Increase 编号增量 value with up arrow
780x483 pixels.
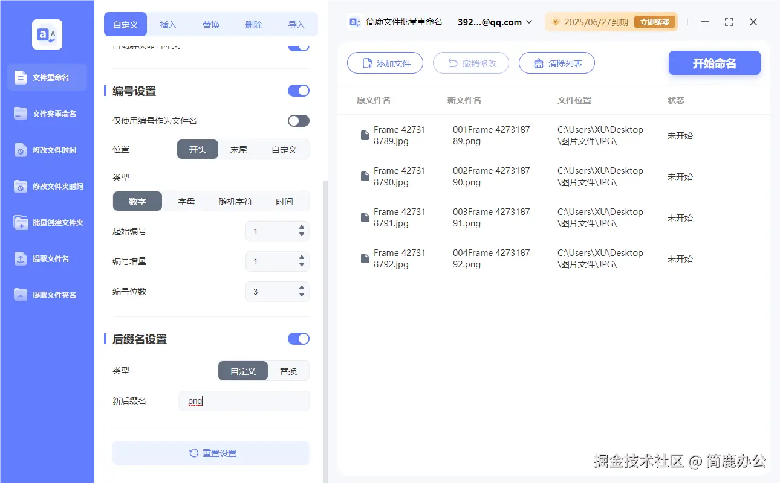pos(302,258)
